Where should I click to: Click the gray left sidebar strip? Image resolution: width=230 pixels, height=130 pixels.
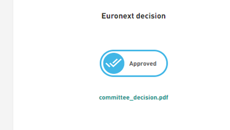click(x=6, y=65)
